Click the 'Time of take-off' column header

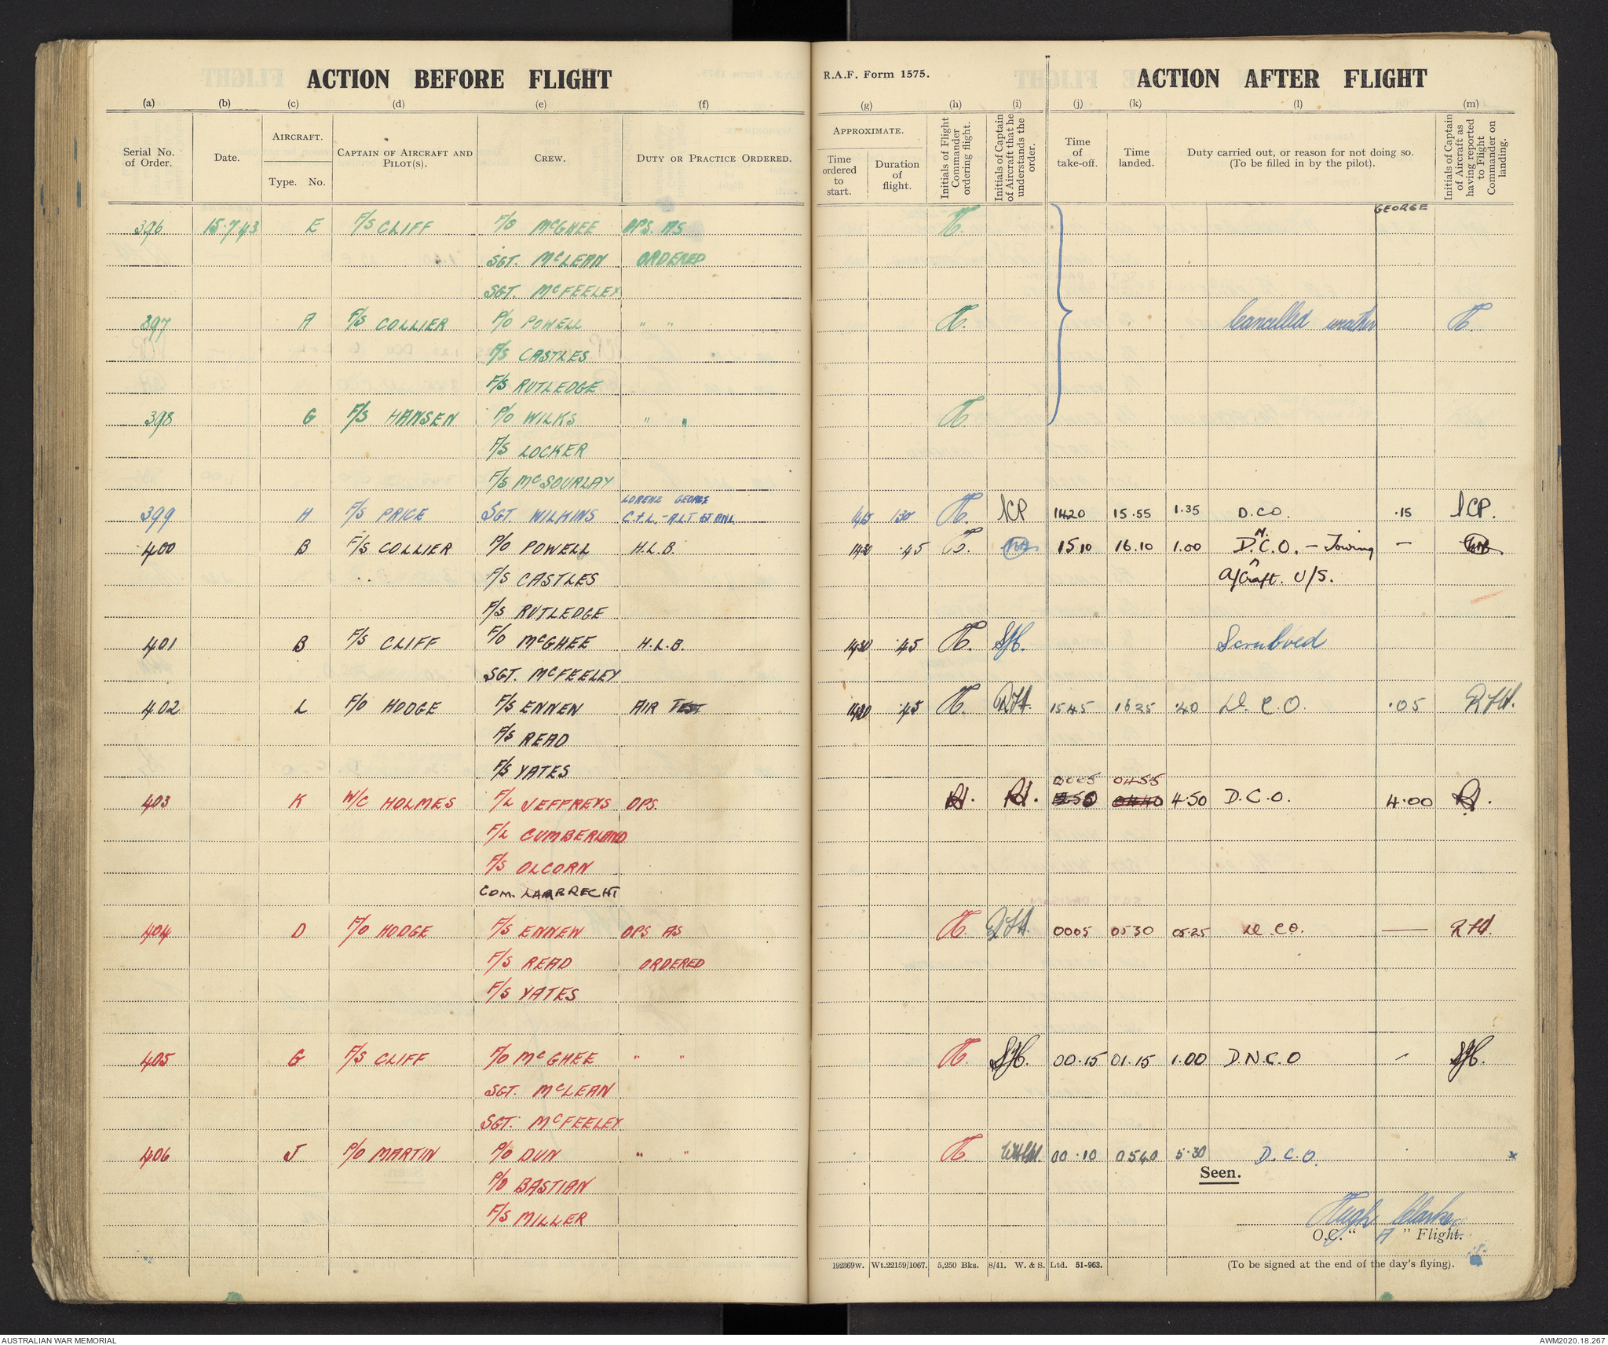pos(1077,152)
